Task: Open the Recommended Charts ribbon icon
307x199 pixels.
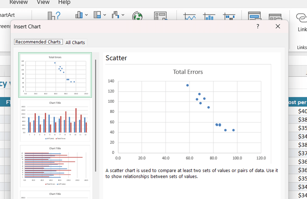Action: (x=54, y=16)
